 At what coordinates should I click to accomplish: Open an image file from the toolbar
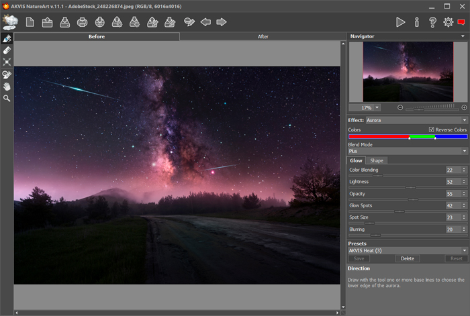pyautogui.click(x=47, y=22)
